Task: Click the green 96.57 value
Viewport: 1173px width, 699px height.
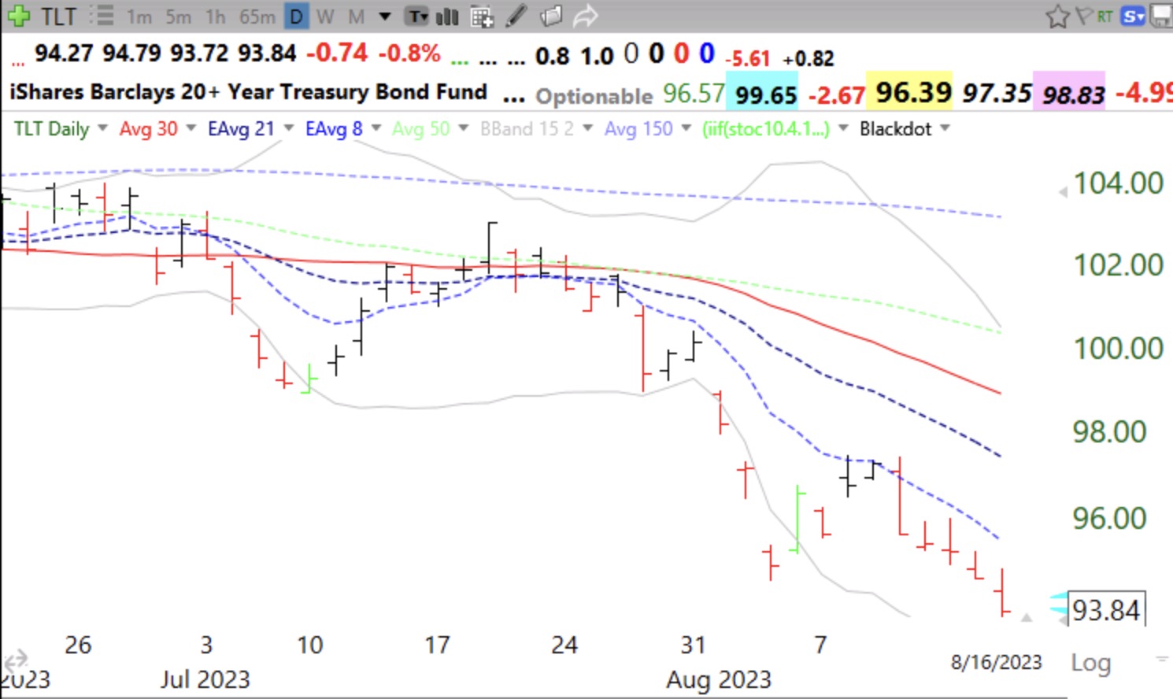Action: pos(693,94)
